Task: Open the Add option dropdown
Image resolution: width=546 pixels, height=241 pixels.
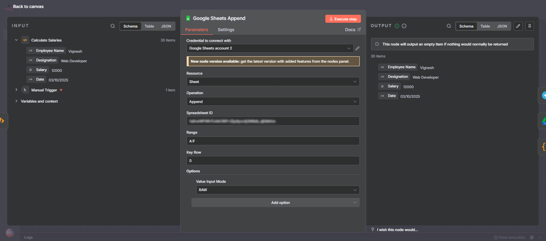Action: click(275, 202)
